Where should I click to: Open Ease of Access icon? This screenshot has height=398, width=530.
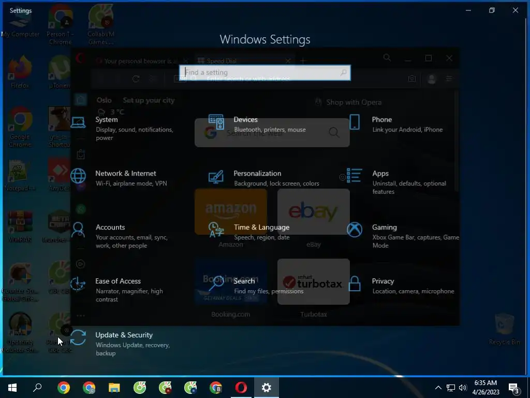(78, 283)
